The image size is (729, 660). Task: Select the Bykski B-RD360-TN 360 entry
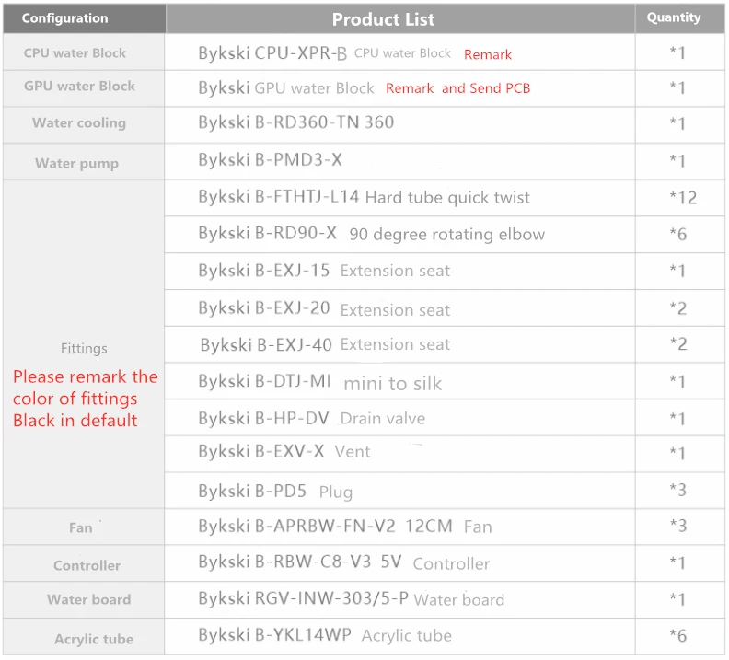pyautogui.click(x=296, y=122)
